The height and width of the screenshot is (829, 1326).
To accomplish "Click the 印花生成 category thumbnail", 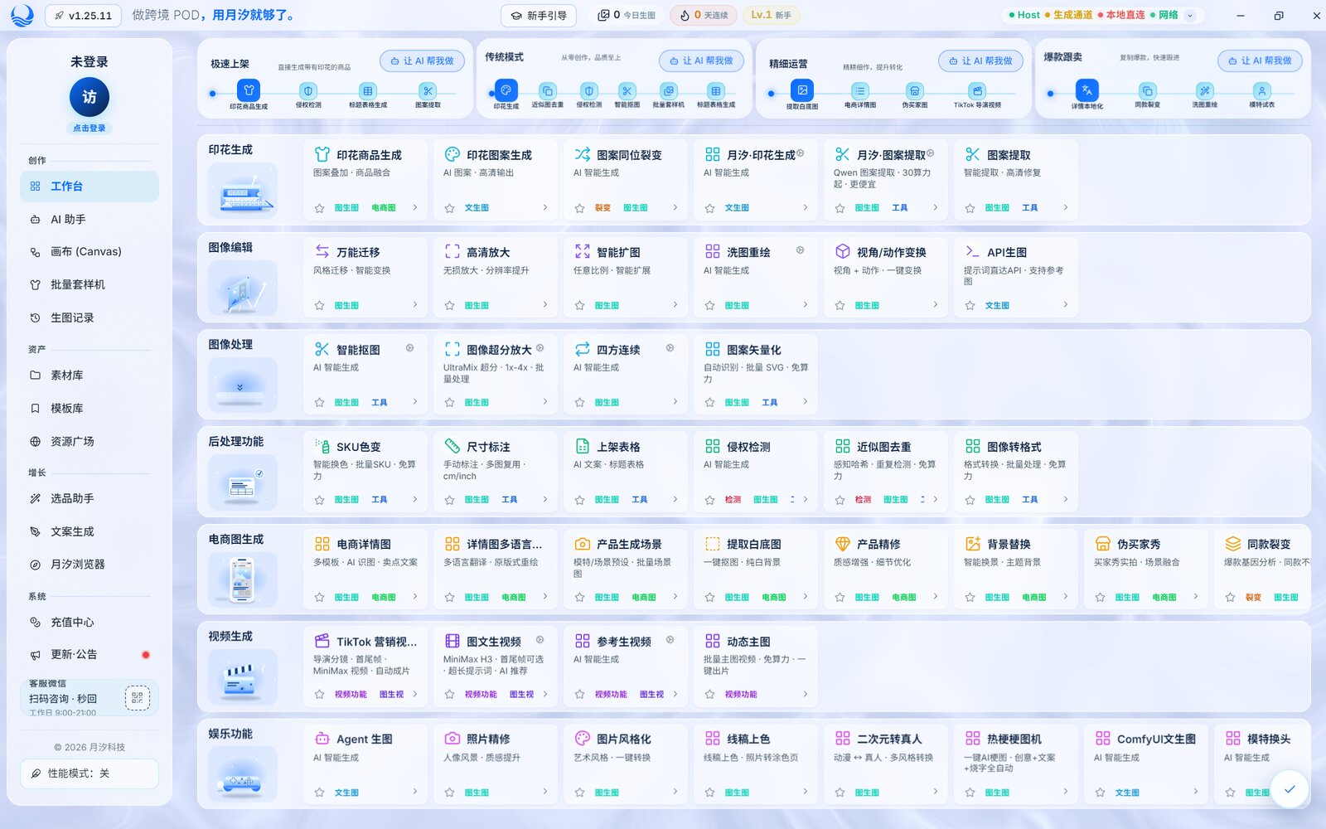I will point(242,191).
